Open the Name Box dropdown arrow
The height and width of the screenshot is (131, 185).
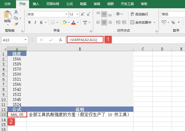(26, 40)
